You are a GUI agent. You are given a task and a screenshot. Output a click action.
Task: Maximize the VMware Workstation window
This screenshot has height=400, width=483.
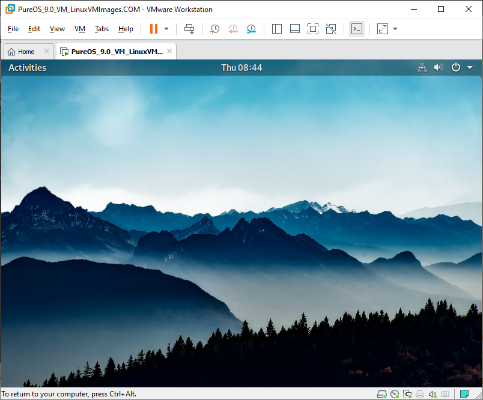441,9
